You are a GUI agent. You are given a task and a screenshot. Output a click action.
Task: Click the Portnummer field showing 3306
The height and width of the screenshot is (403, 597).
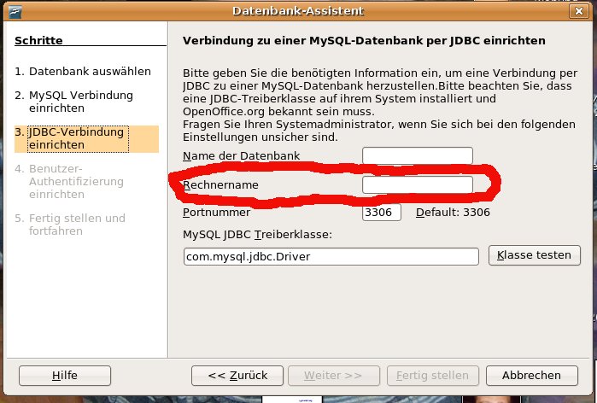[382, 213]
